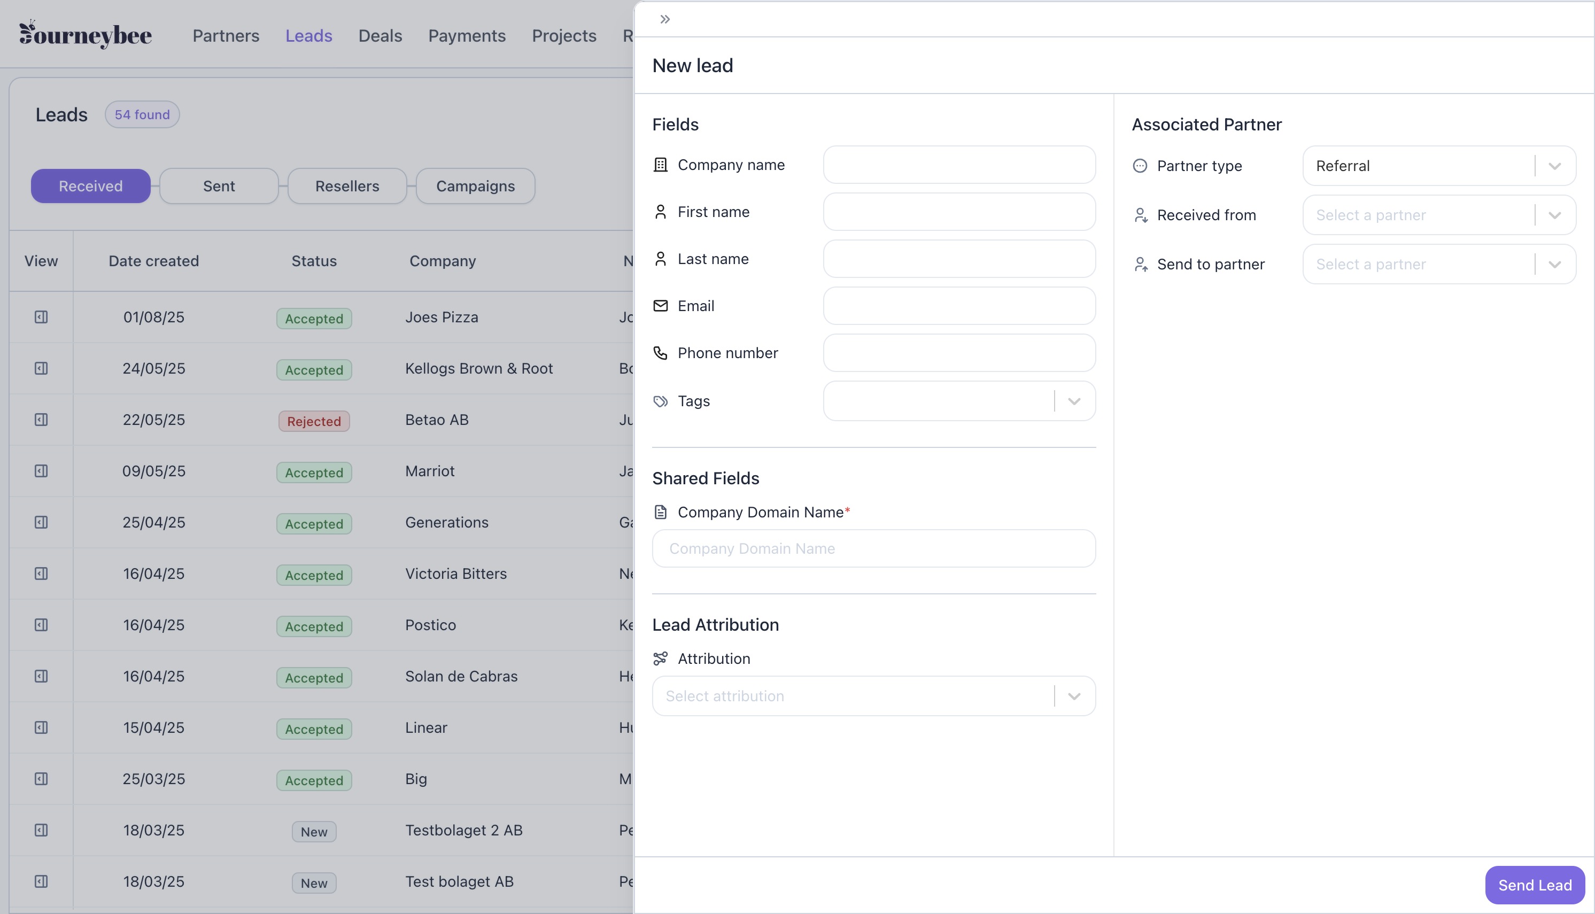This screenshot has height=914, width=1595.
Task: Click the 54 found badge
Action: [x=143, y=114]
